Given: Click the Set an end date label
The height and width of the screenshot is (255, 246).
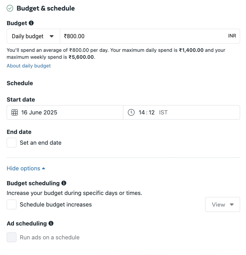Looking at the screenshot, I should point(41,143).
